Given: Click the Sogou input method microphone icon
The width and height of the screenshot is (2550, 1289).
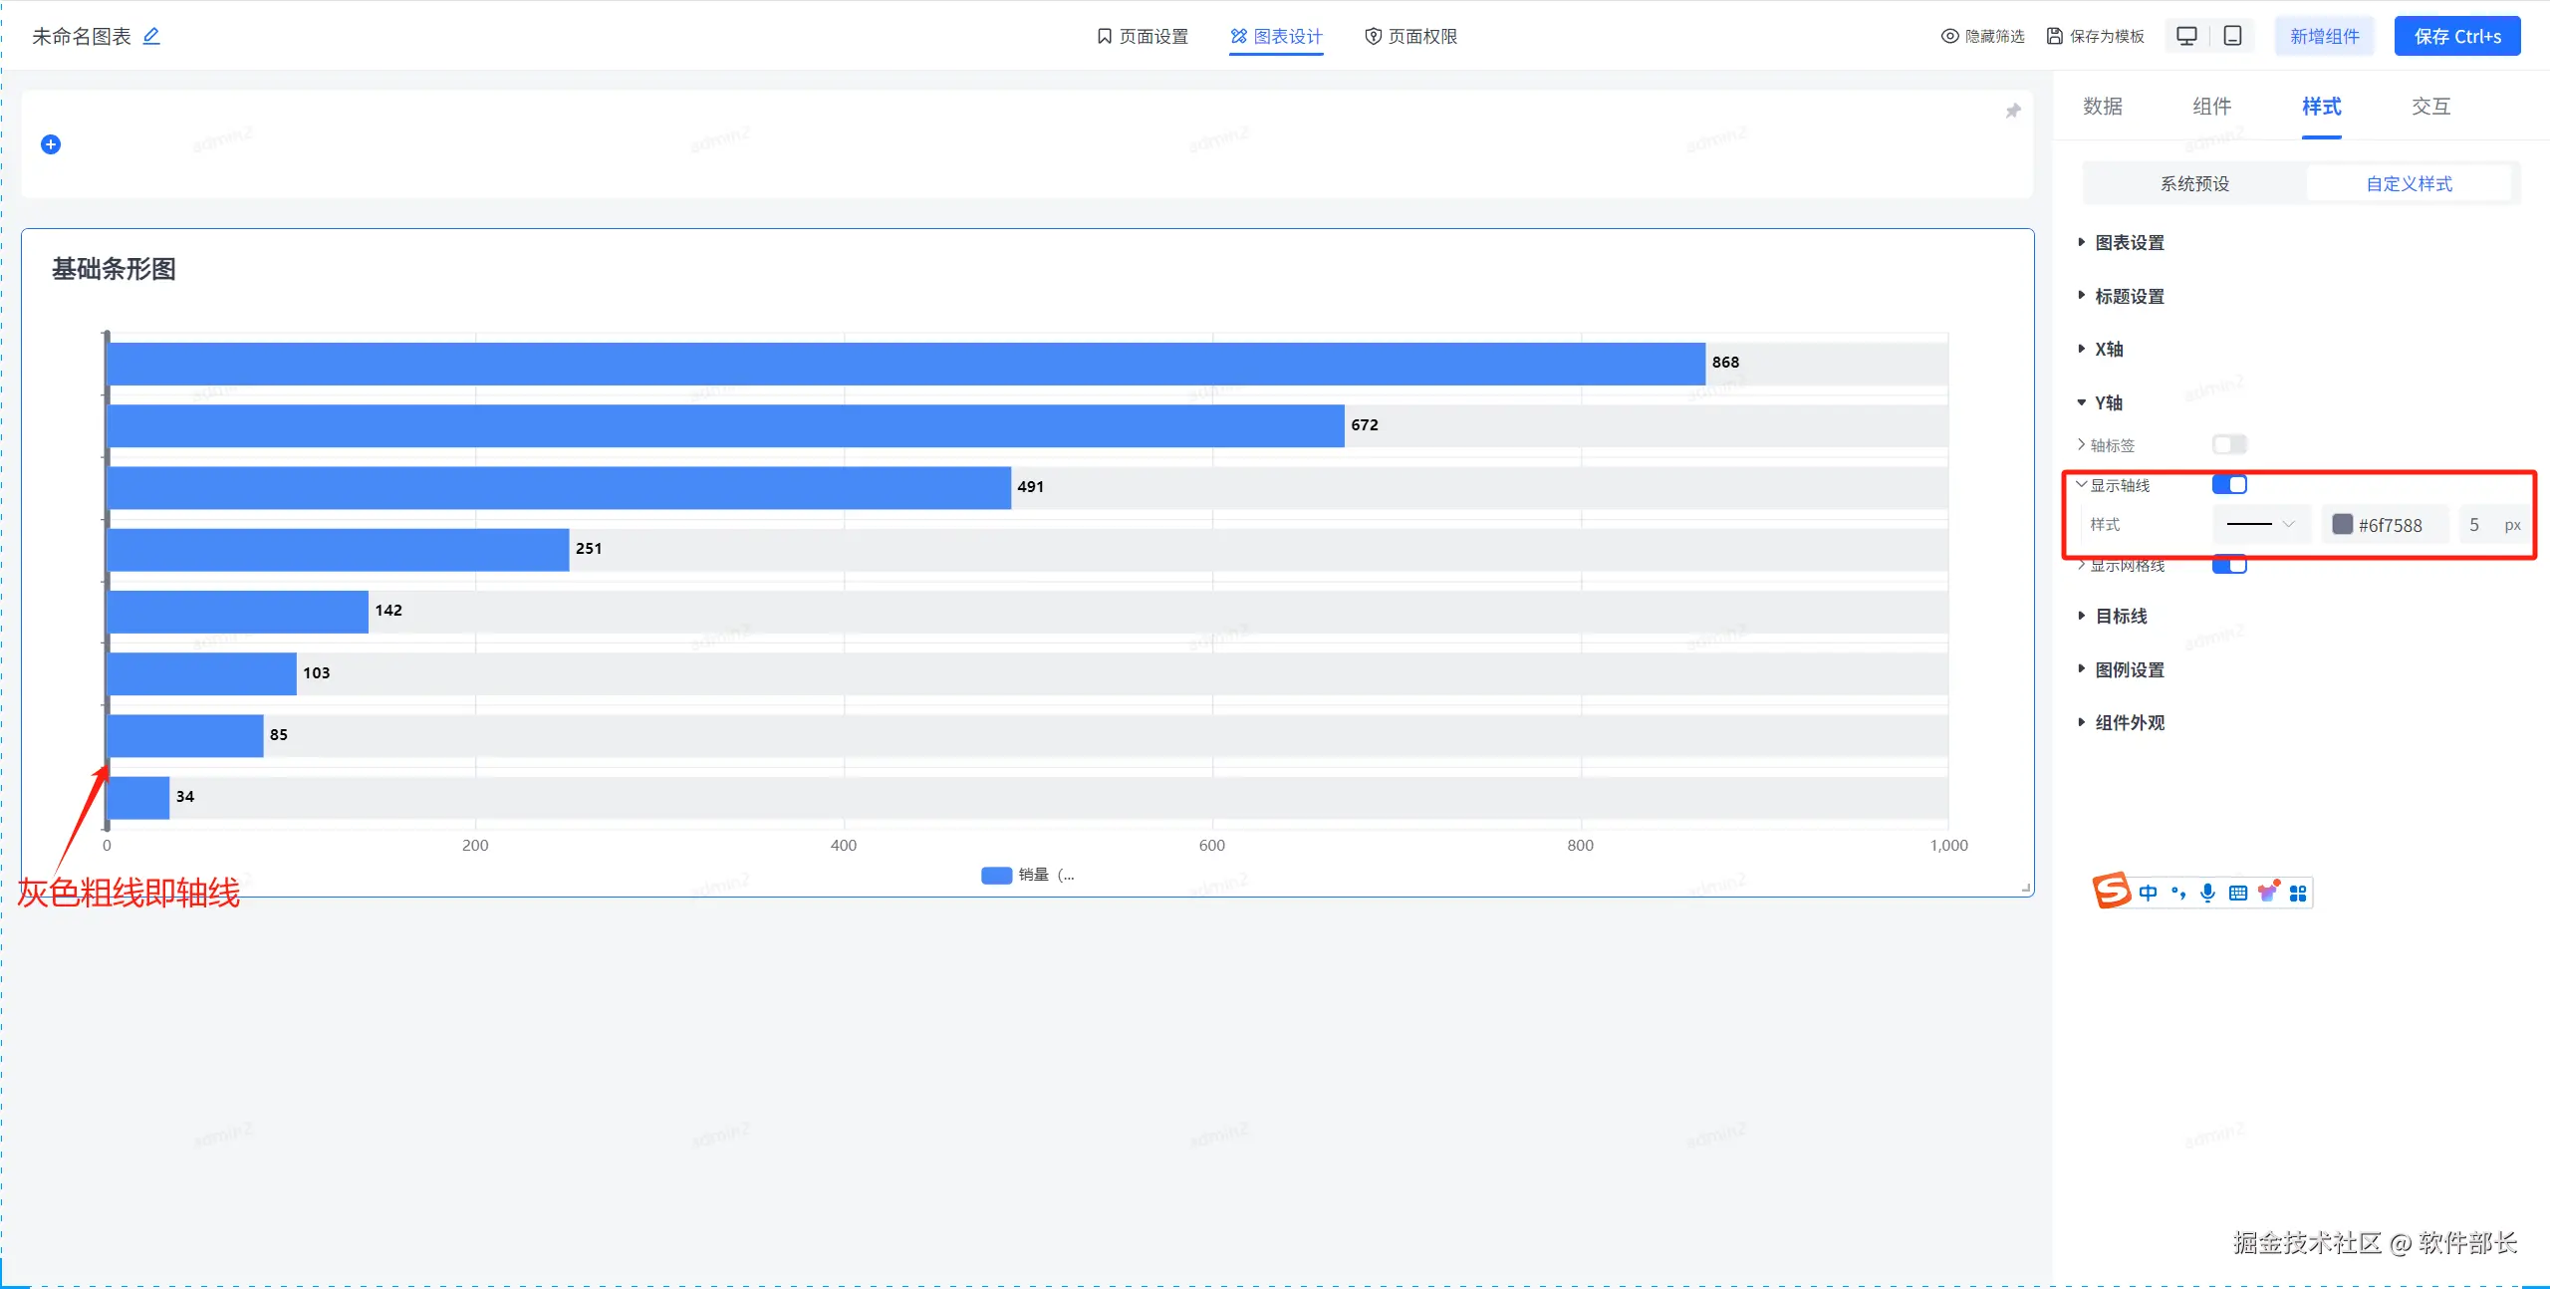Looking at the screenshot, I should click(2207, 893).
